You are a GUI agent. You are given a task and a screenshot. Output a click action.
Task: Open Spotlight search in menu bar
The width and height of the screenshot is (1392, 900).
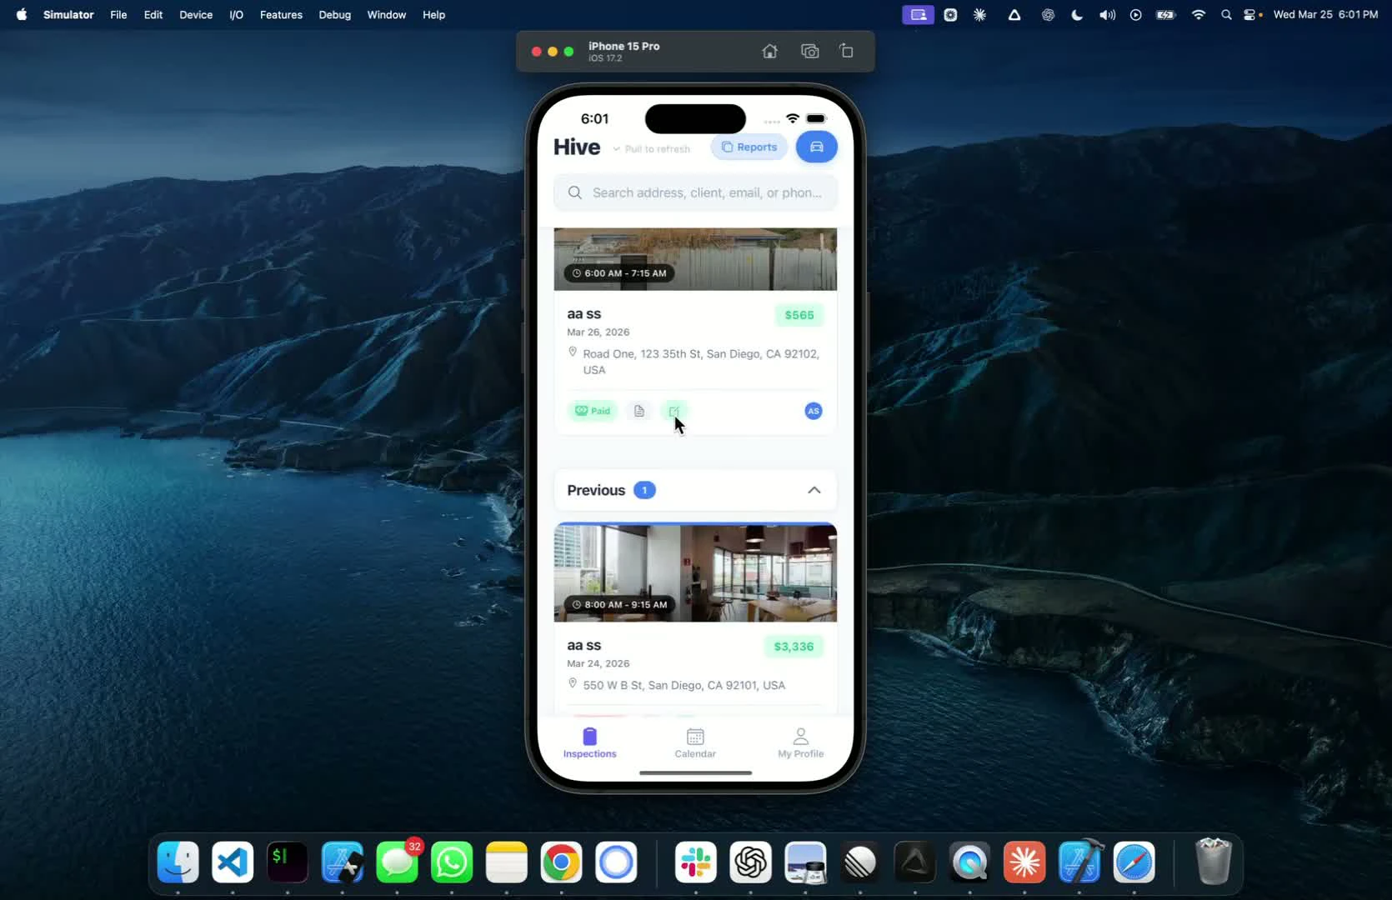click(x=1226, y=15)
